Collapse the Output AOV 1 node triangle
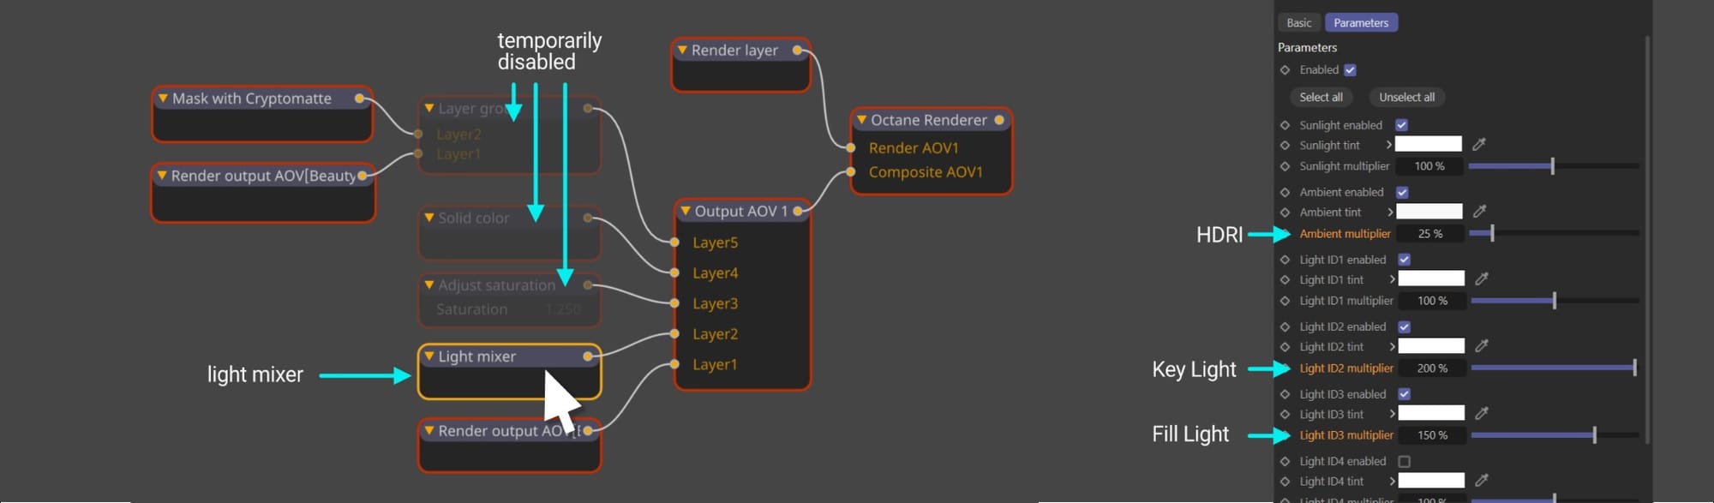Screen dimensions: 1714x503 pos(685,211)
